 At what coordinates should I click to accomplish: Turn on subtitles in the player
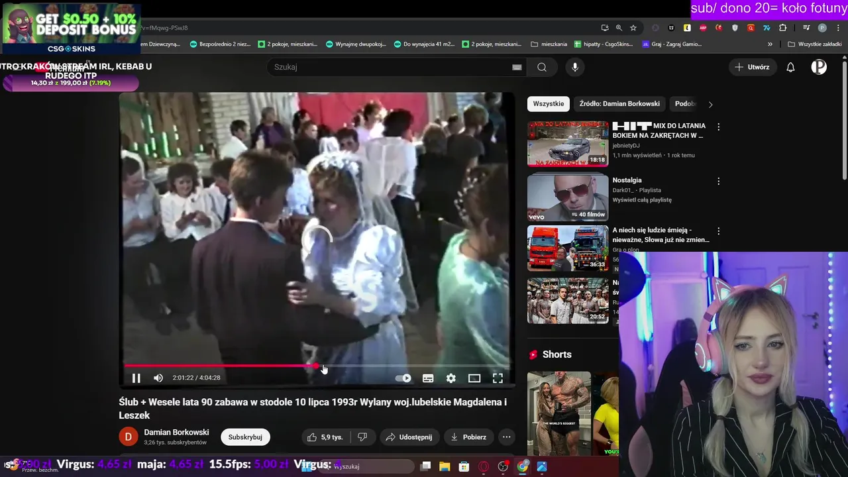[x=428, y=378]
